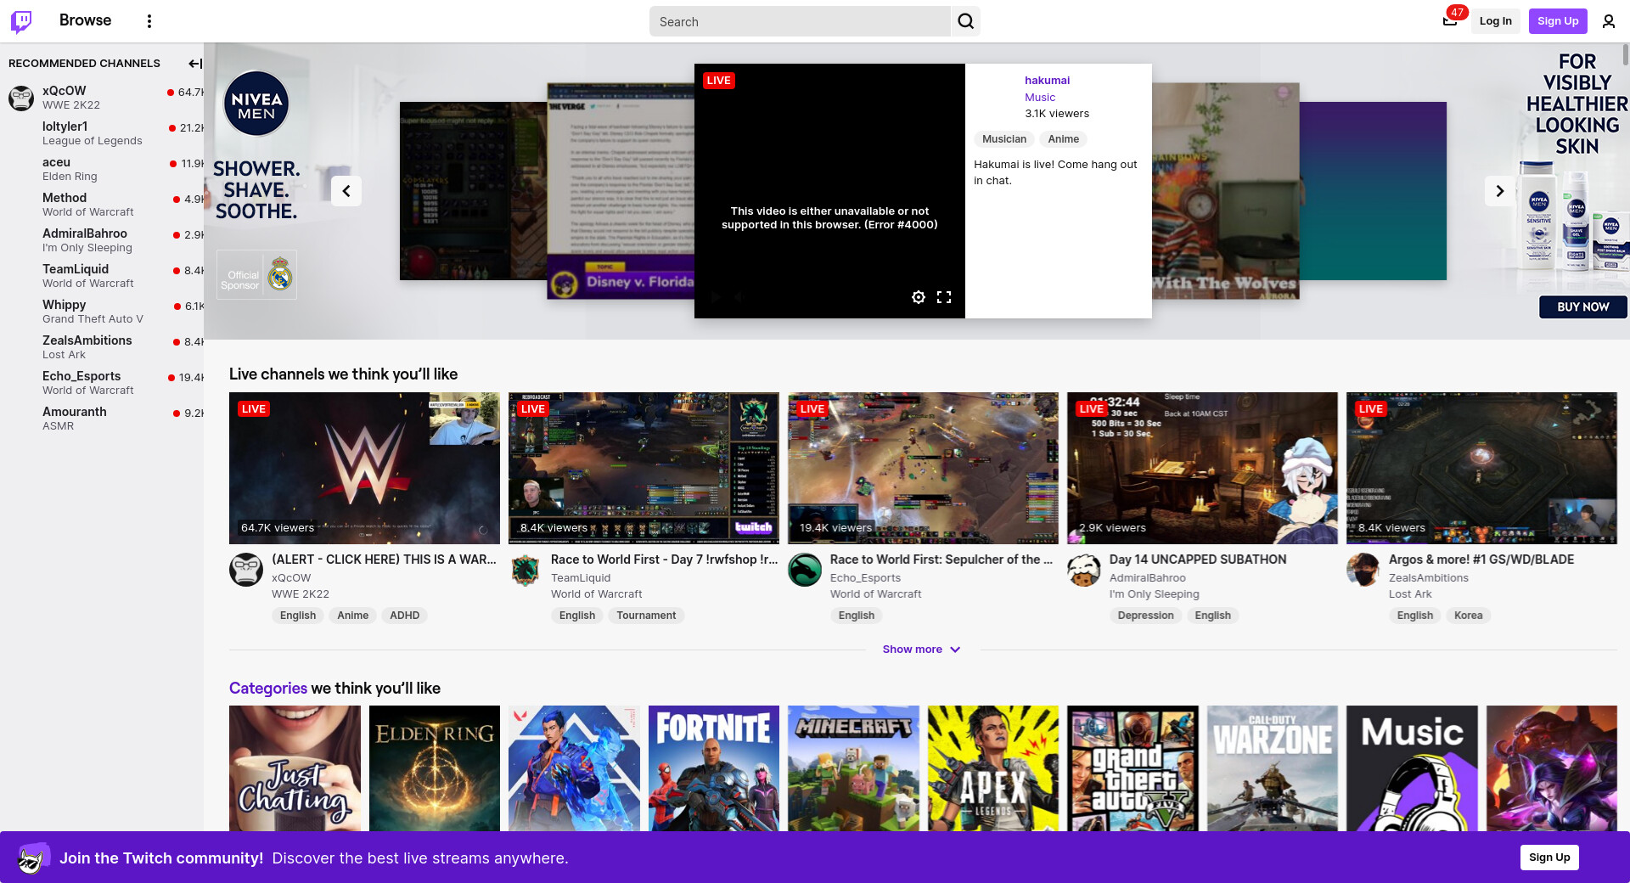Screen dimensions: 1630x883
Task: Advance carousel to next featured stream
Action: pyautogui.click(x=1499, y=191)
